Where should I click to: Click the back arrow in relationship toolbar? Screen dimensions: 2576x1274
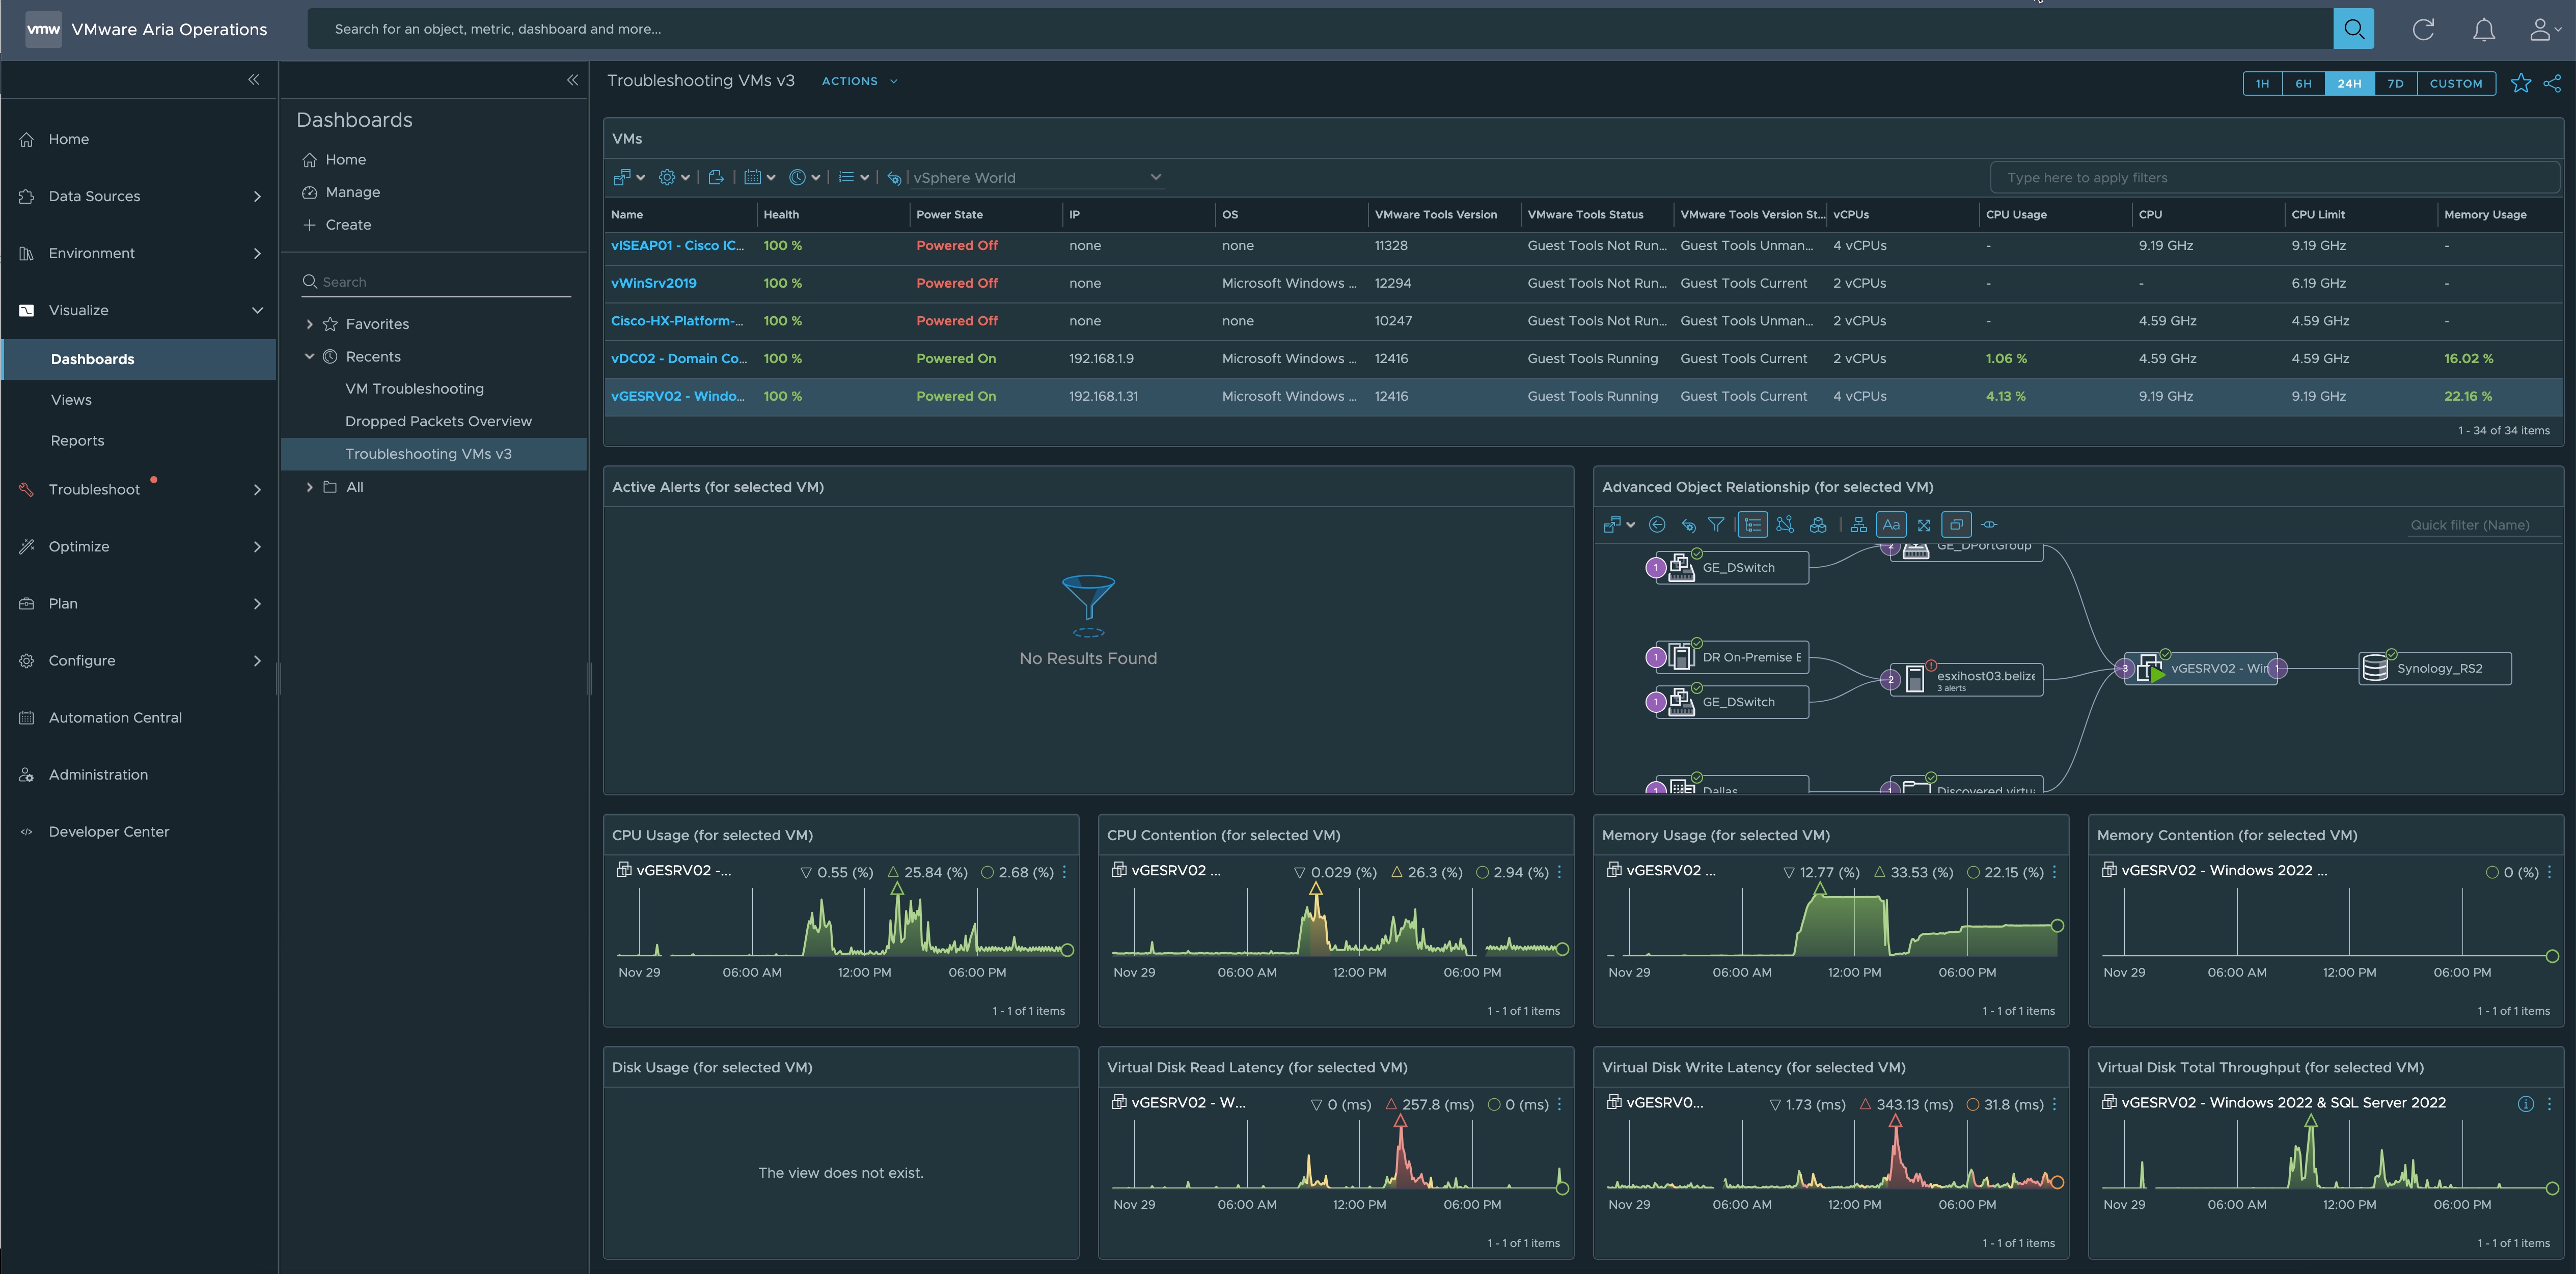1657,524
